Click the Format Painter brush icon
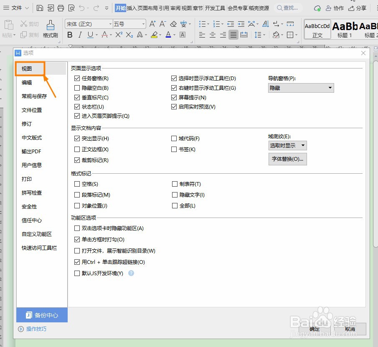This screenshot has width=378, height=347. click(x=51, y=25)
